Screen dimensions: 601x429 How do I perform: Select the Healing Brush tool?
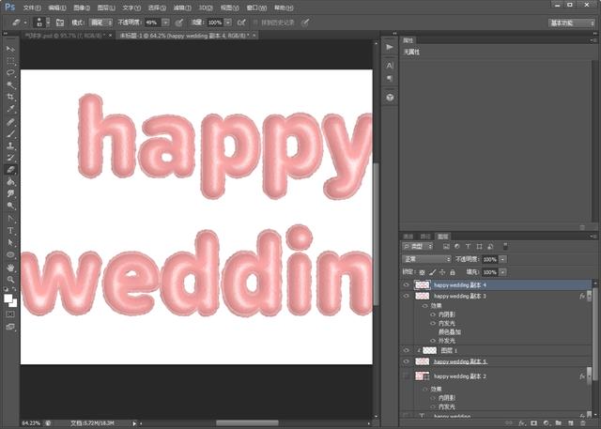click(x=10, y=122)
